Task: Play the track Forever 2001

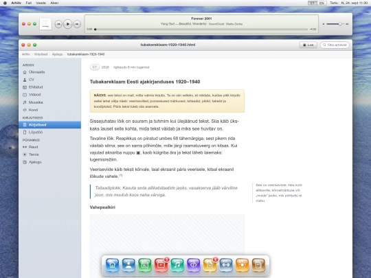Action: coord(67,24)
